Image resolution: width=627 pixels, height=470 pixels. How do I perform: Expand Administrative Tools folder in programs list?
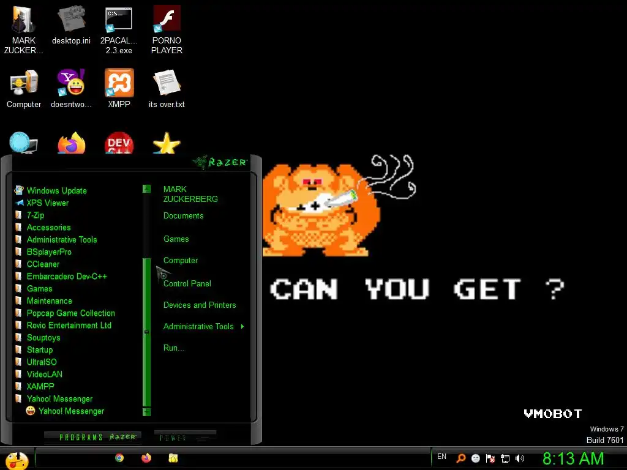pos(56,240)
